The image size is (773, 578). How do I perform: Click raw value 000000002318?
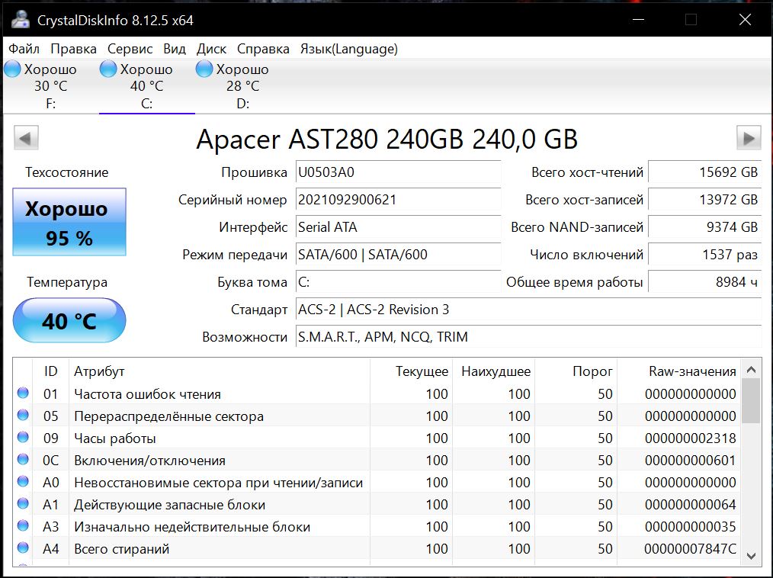point(690,438)
